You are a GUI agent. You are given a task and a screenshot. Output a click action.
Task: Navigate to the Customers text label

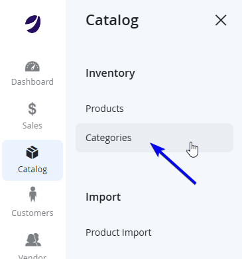point(32,213)
